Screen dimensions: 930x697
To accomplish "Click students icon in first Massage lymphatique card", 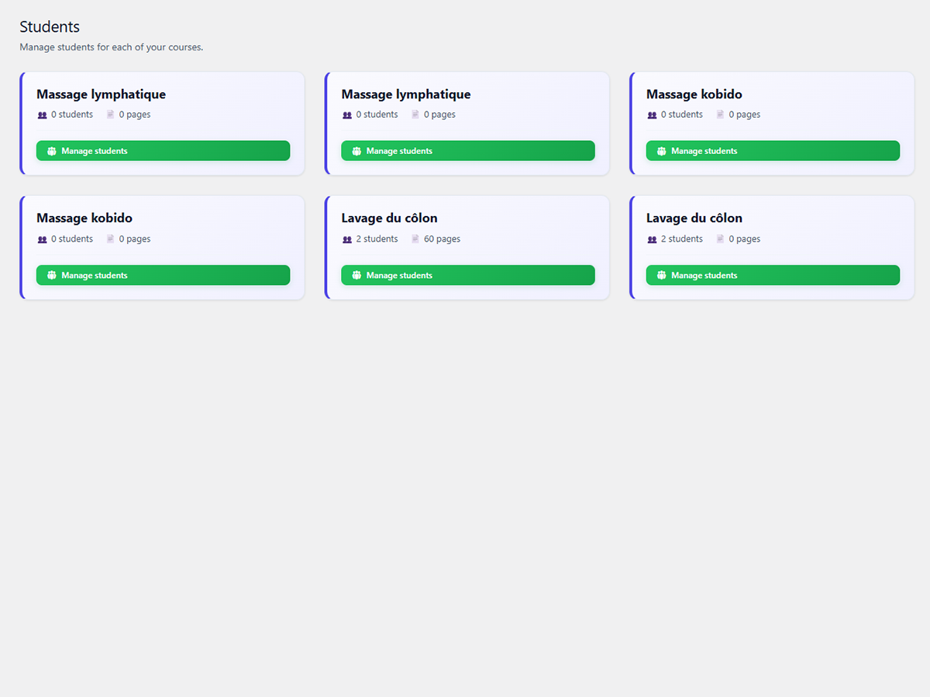I will [x=42, y=115].
